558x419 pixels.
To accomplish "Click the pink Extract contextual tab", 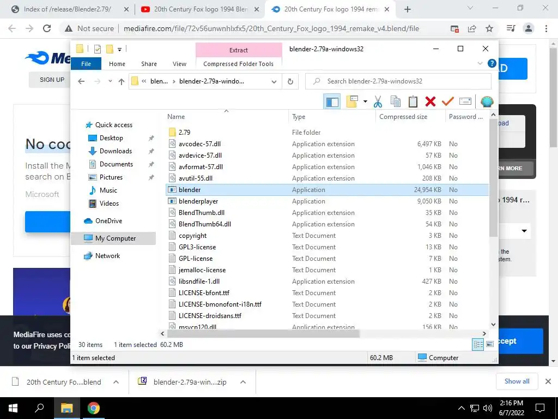I will 239,50.
